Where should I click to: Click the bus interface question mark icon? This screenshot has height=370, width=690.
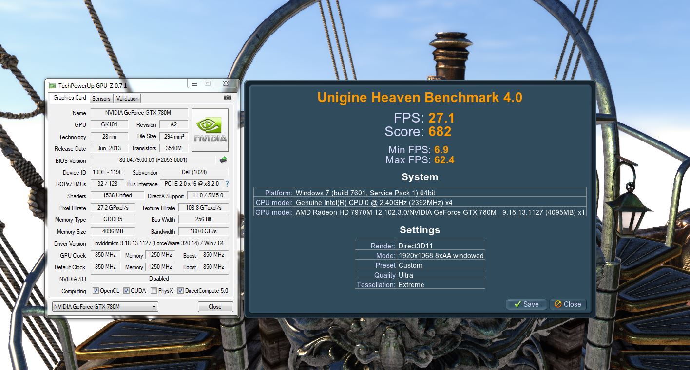click(x=227, y=184)
